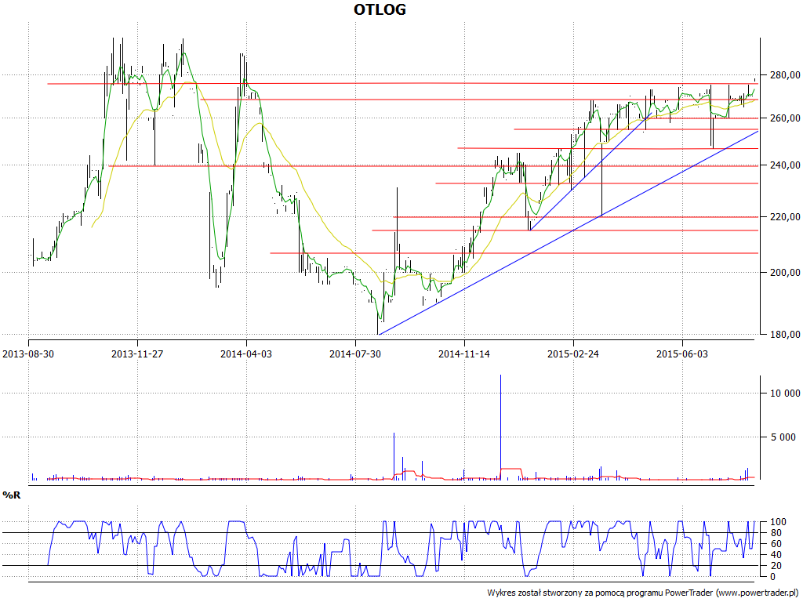This screenshot has height=602, width=803.
Task: Click the 180,00 price axis label
Action: point(783,334)
